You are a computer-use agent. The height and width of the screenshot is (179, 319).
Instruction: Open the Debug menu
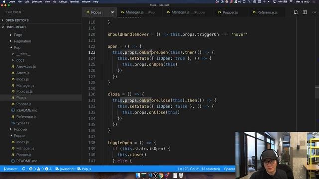pyautogui.click(x=63, y=2)
